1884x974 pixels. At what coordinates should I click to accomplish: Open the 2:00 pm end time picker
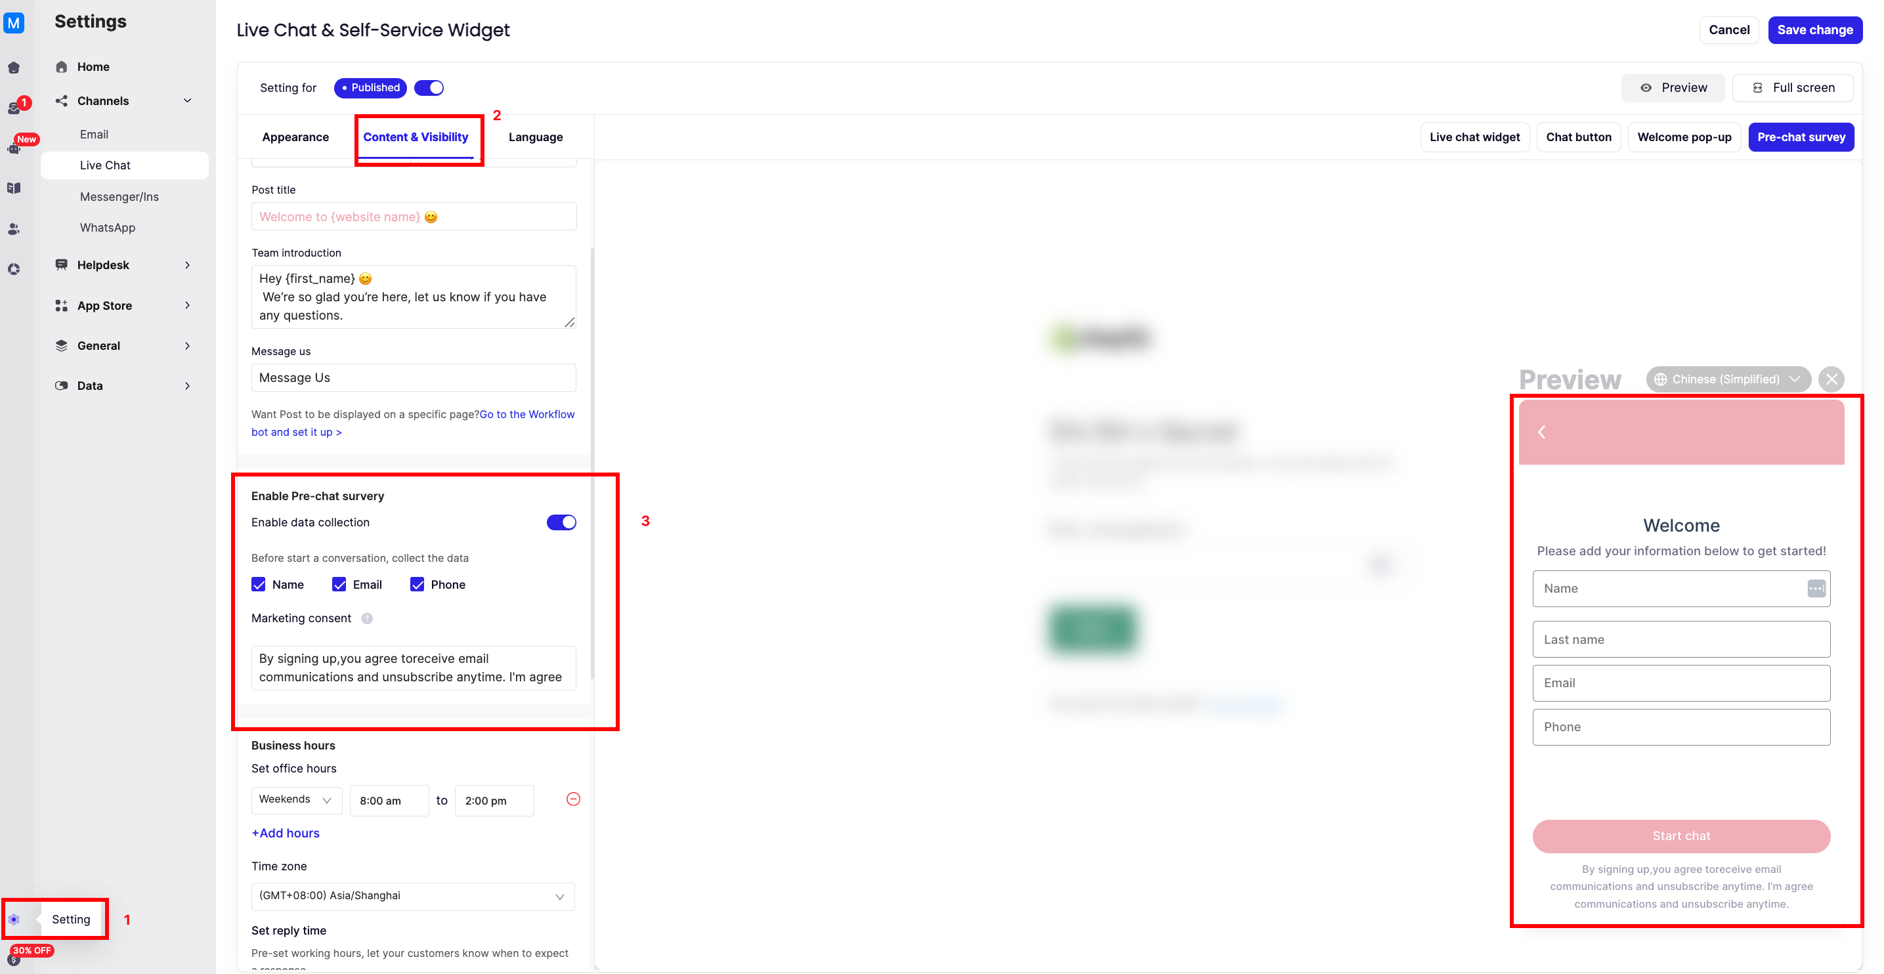494,801
